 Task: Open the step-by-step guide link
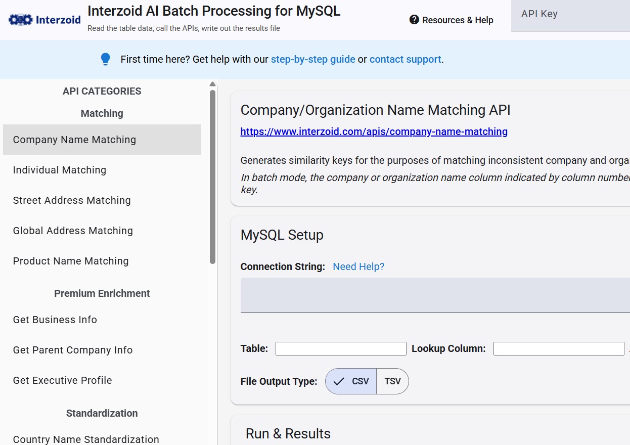tap(313, 59)
